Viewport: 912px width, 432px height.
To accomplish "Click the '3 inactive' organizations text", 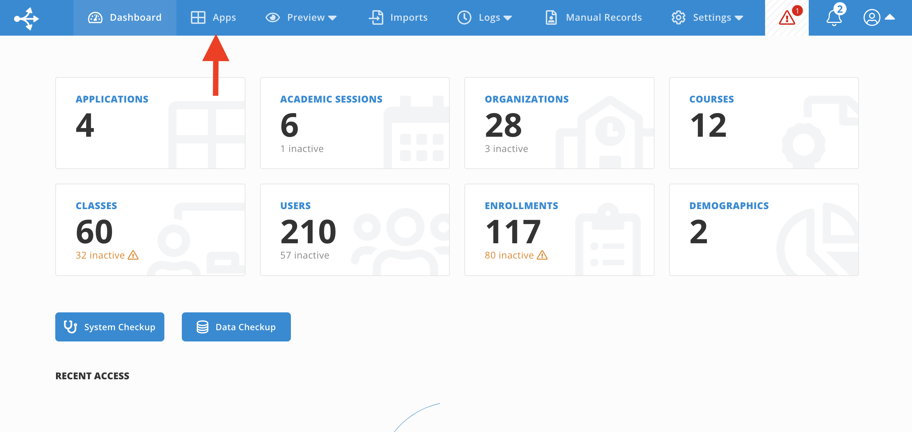I will [x=506, y=149].
